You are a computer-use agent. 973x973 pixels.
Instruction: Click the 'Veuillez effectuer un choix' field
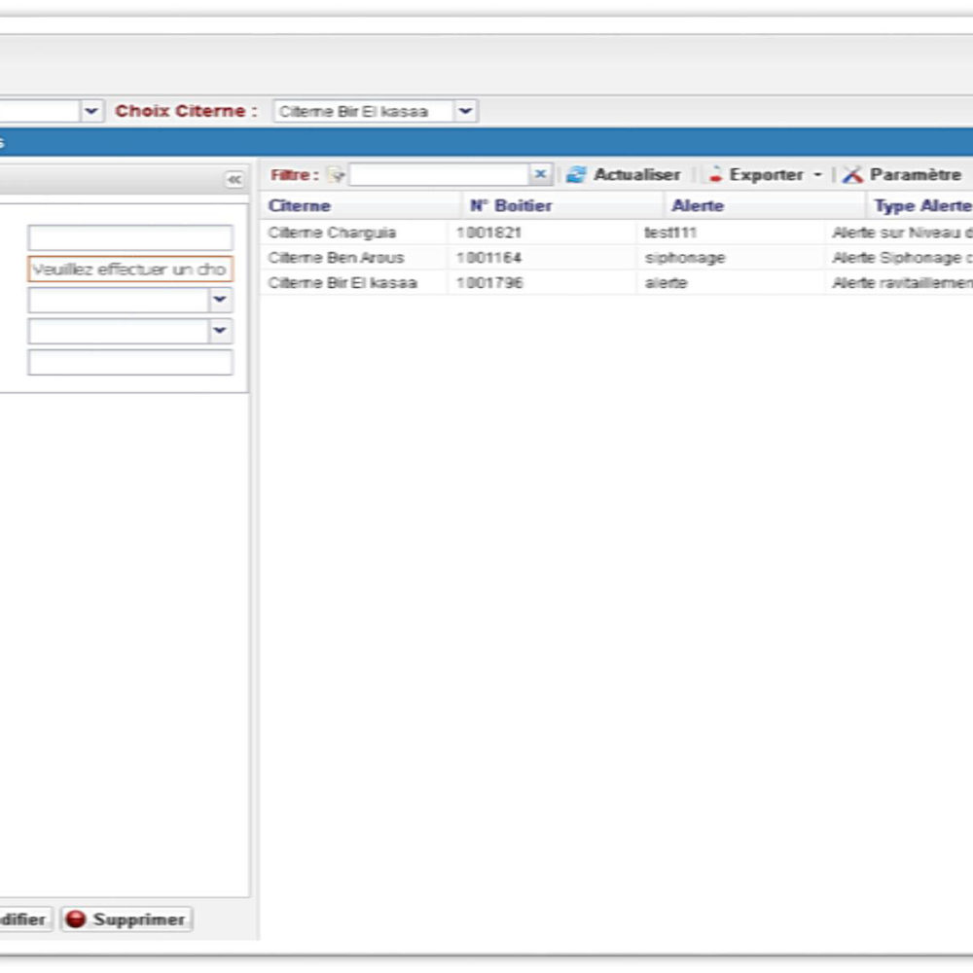coord(129,270)
